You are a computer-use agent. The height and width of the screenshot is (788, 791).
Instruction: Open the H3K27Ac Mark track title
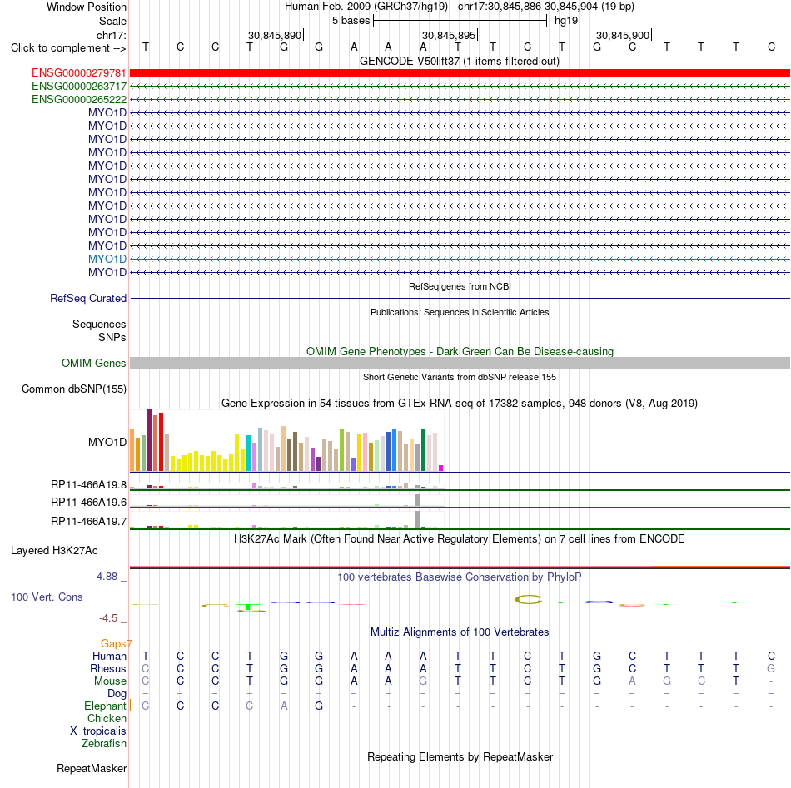point(459,539)
